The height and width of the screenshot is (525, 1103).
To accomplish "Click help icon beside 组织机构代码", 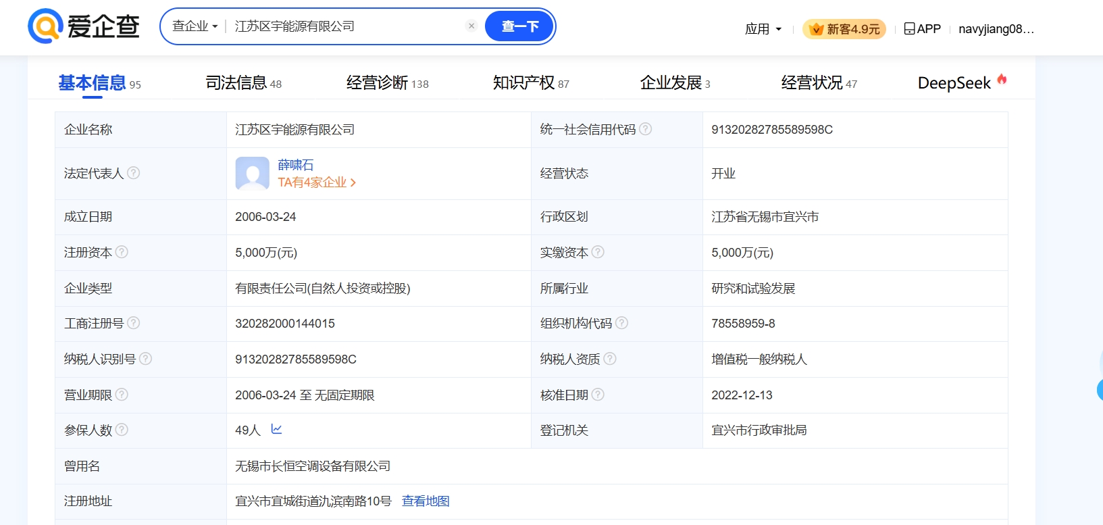I will 622,323.
